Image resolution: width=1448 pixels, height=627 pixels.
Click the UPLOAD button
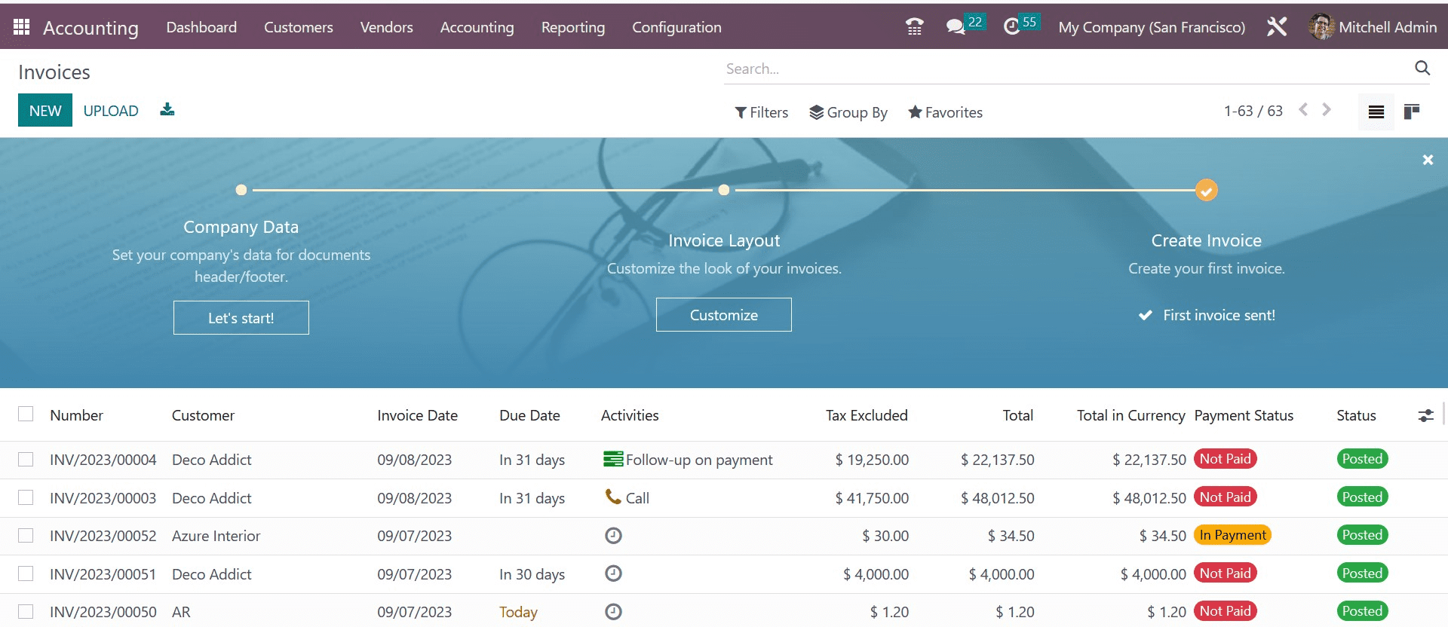[x=111, y=110]
